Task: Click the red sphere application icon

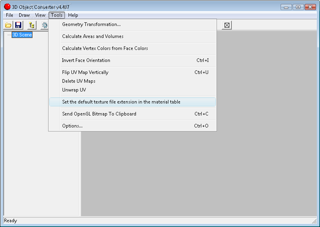Action: pos(7,7)
